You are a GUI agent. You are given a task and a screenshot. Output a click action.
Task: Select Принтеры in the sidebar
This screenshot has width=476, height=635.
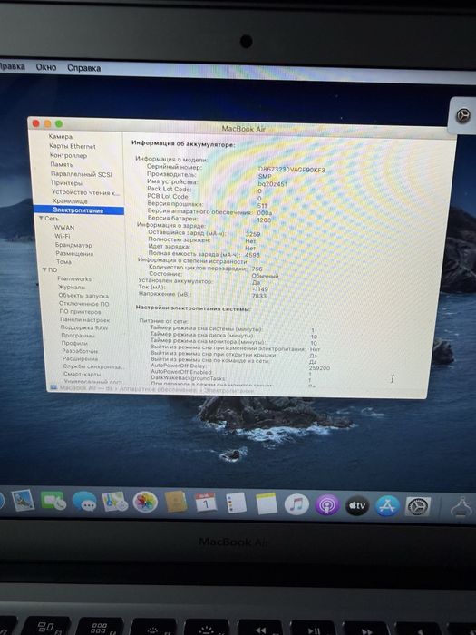pos(66,183)
